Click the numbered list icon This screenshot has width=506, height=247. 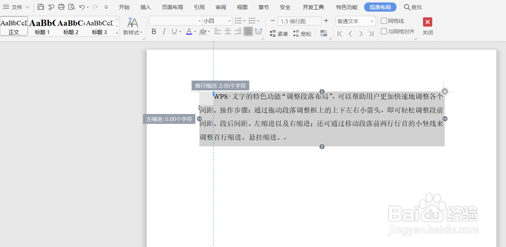tap(252, 21)
